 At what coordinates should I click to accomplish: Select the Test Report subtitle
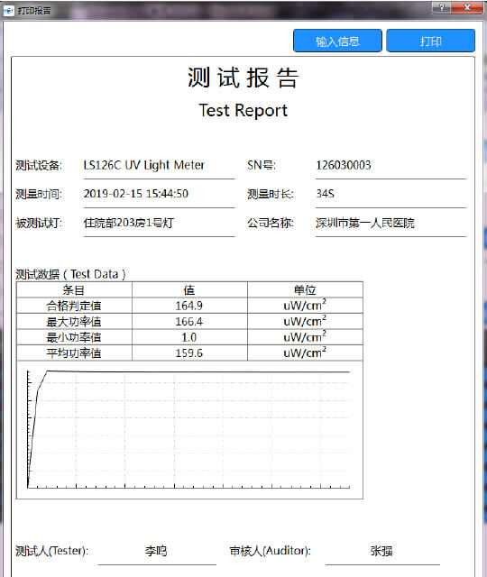(x=243, y=110)
